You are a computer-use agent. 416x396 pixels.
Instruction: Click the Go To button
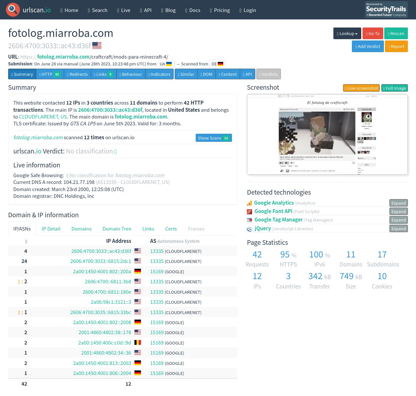[373, 33]
